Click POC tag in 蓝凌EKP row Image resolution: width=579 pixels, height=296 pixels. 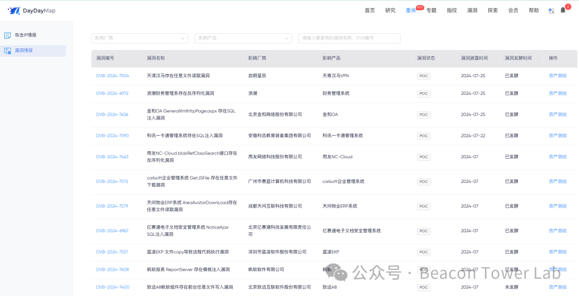pyautogui.click(x=424, y=252)
